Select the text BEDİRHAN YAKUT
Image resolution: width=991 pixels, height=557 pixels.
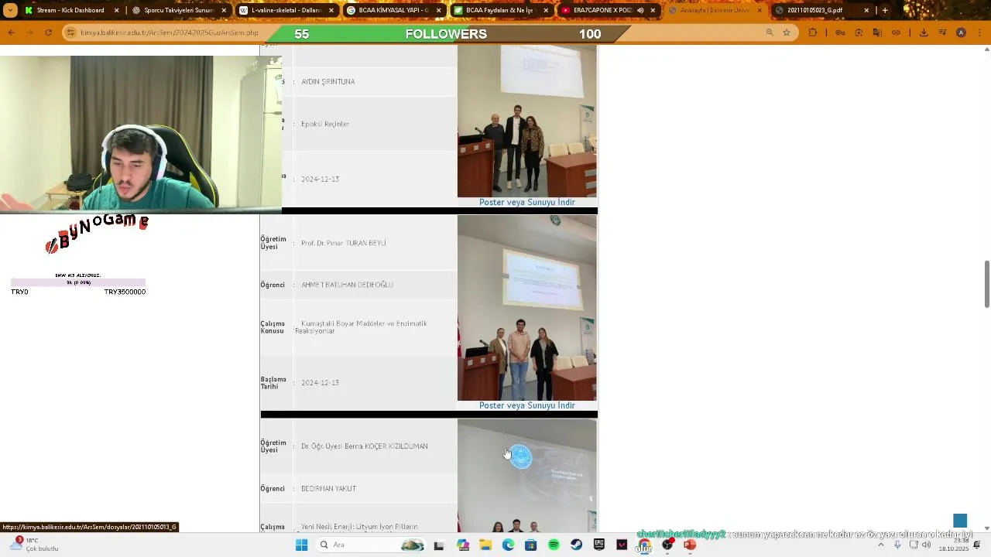click(x=328, y=489)
